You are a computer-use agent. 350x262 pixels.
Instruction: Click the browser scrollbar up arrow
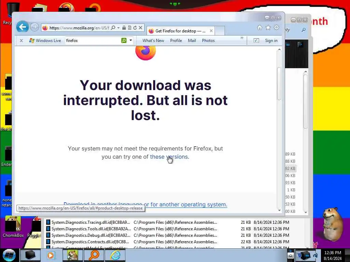(x=279, y=50)
